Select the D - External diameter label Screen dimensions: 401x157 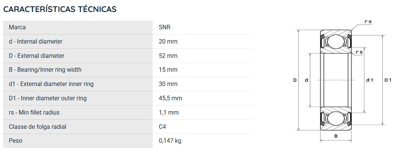pos(36,56)
